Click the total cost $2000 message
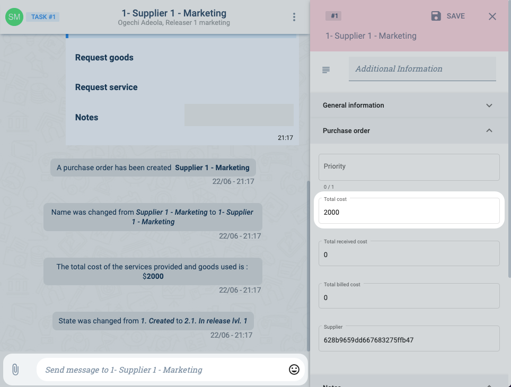 click(153, 271)
